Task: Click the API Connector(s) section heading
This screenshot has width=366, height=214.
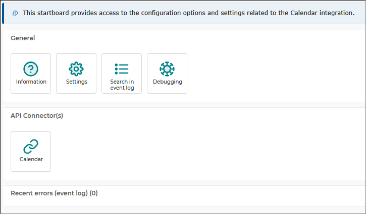Action: 37,116
